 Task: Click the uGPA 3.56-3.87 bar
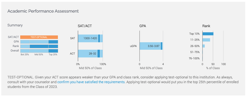tap(151, 46)
